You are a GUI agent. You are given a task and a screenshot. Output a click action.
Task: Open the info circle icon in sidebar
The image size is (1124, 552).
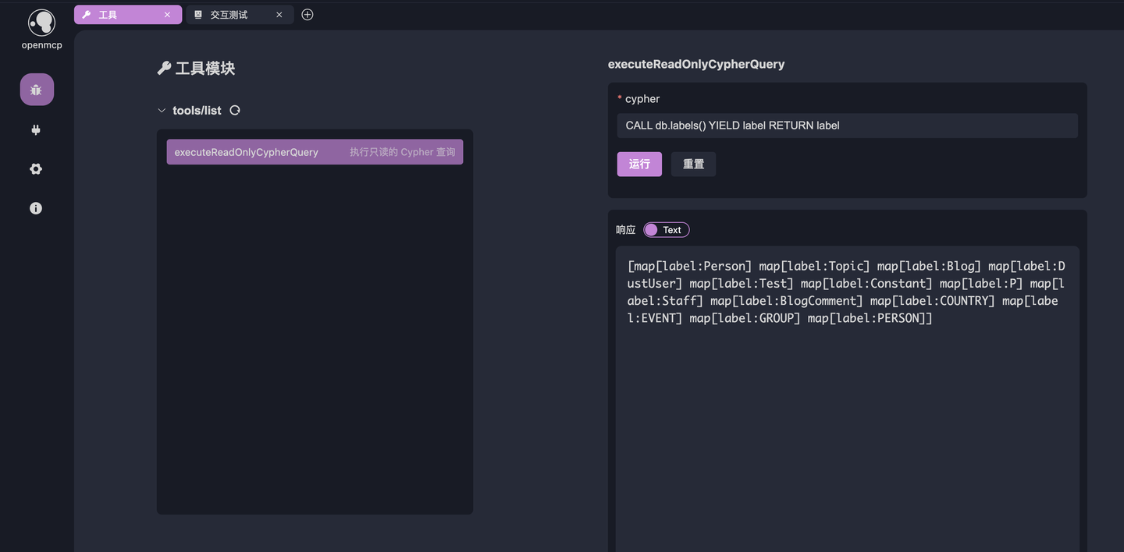[36, 208]
